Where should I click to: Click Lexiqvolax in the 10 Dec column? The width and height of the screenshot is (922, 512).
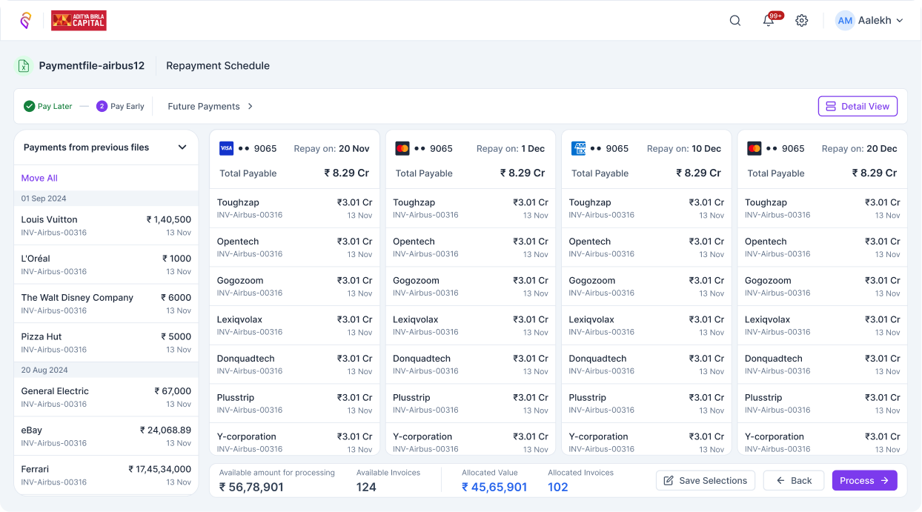[646, 325]
